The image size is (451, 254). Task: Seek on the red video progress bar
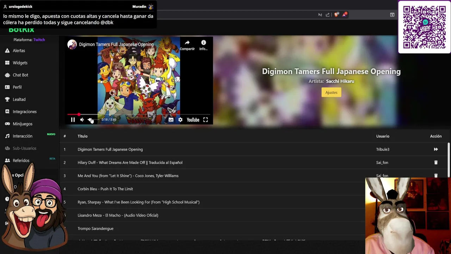[x=139, y=115]
